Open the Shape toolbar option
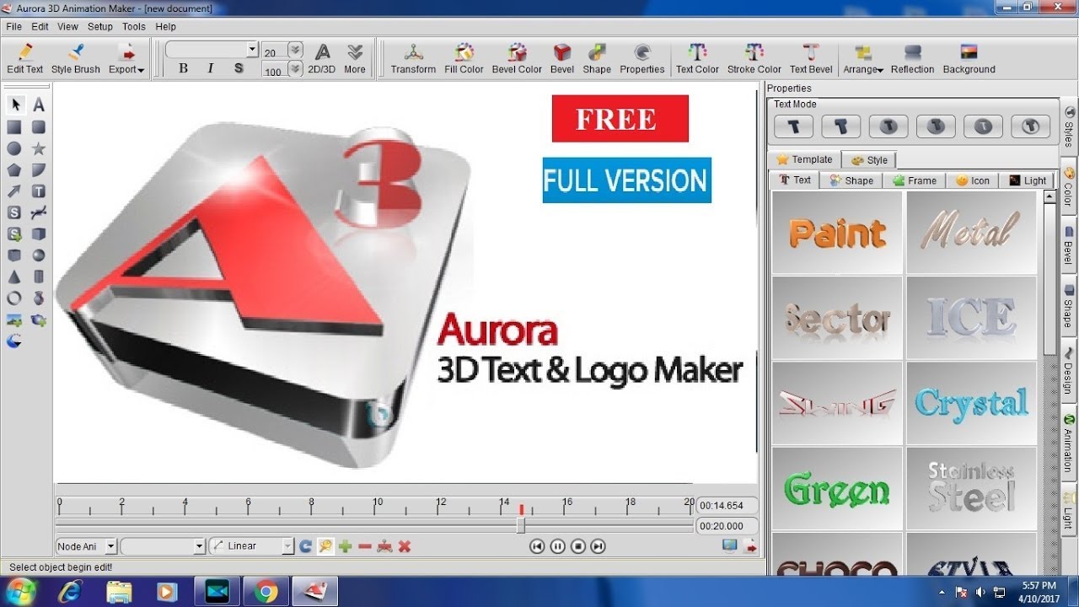Screen dimensions: 1079x607 (597, 59)
